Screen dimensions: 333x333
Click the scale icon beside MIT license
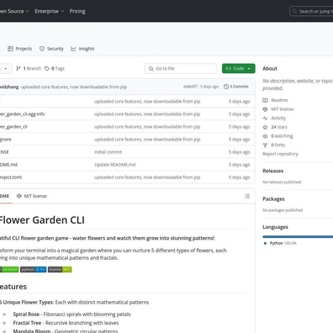pyautogui.click(x=265, y=109)
